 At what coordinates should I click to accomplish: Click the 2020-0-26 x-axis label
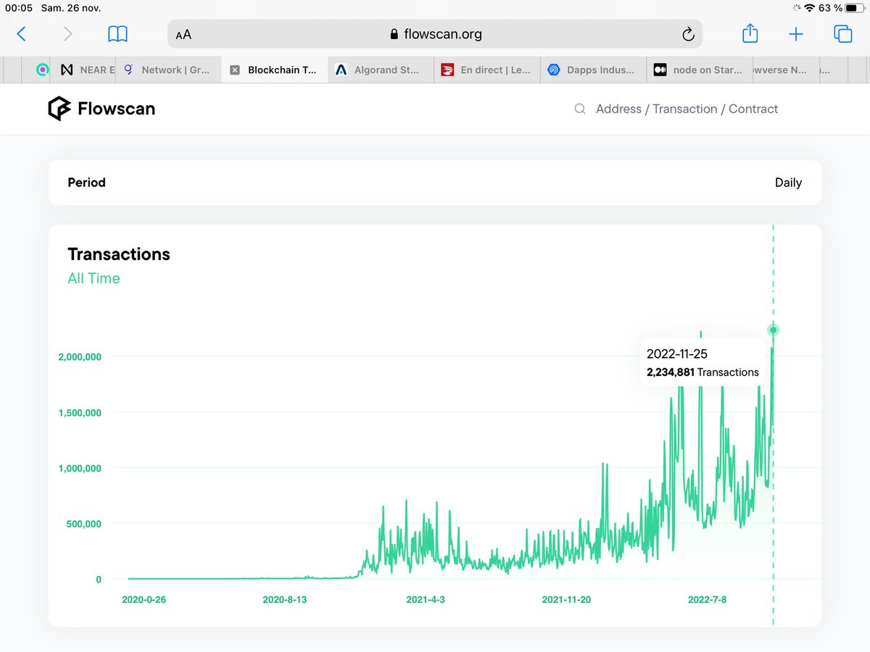pos(144,600)
